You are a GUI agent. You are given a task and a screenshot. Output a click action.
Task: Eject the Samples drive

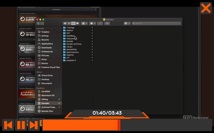tap(59, 103)
